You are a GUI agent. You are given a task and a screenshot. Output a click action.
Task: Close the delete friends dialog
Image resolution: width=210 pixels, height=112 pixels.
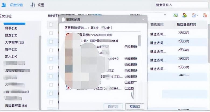tap(143, 20)
